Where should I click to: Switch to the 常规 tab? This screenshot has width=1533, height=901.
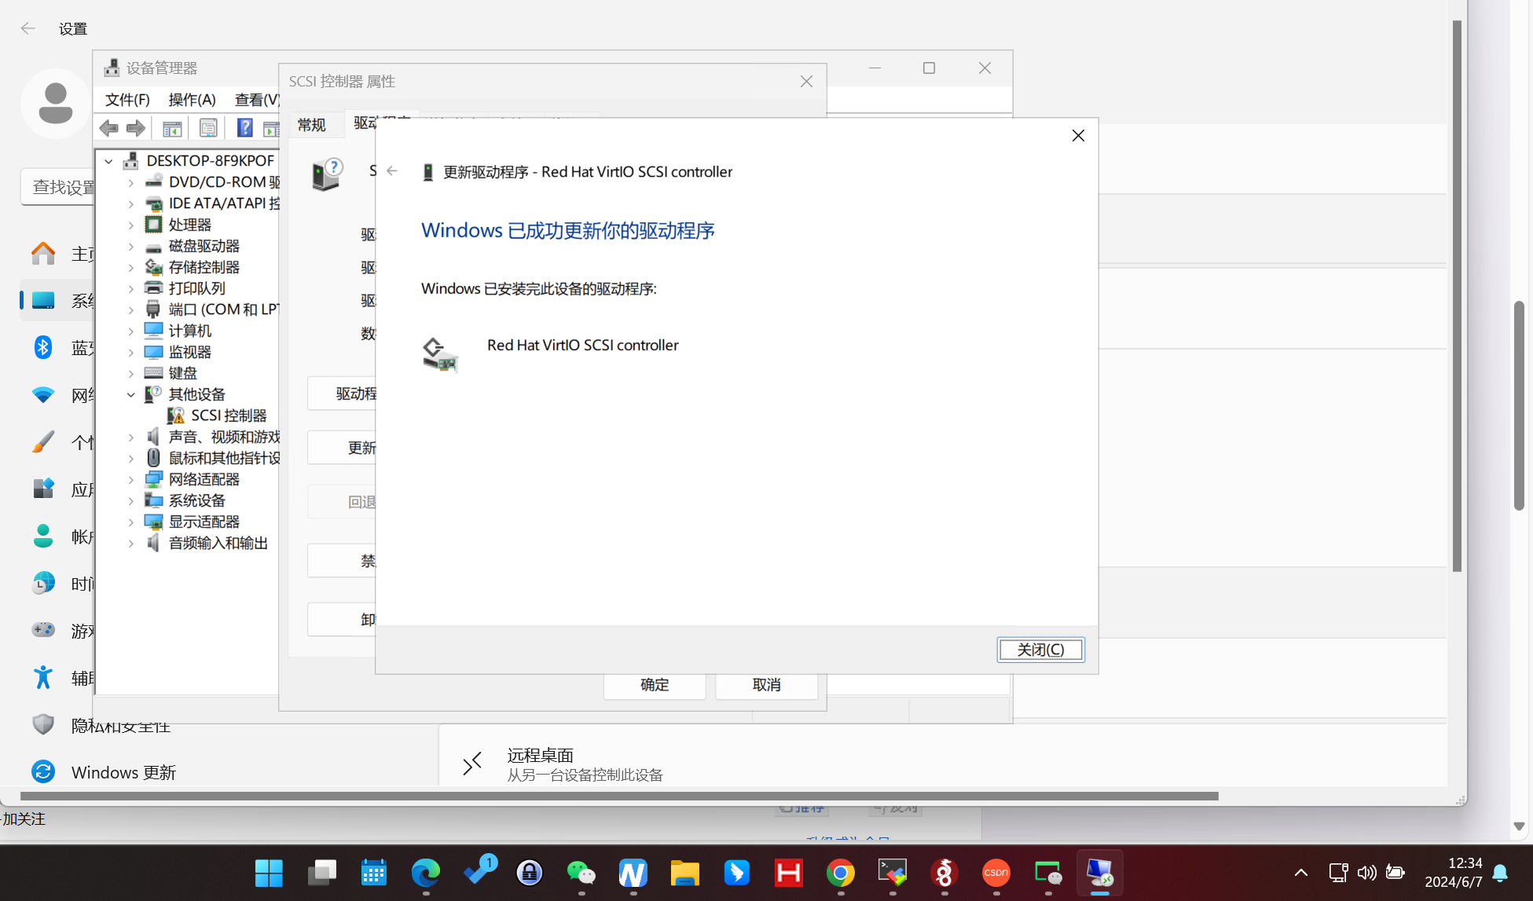[312, 125]
